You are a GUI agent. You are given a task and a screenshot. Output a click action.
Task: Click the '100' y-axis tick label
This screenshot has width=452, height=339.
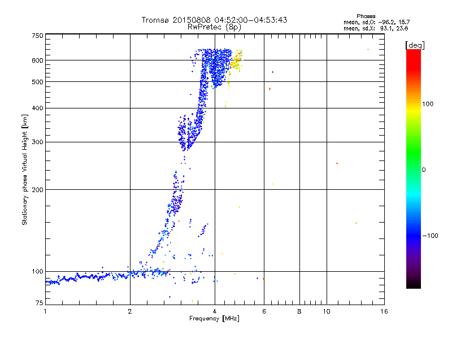(x=37, y=271)
